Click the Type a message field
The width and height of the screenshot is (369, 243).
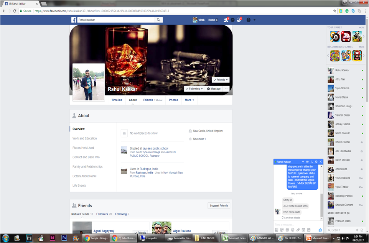(295, 224)
